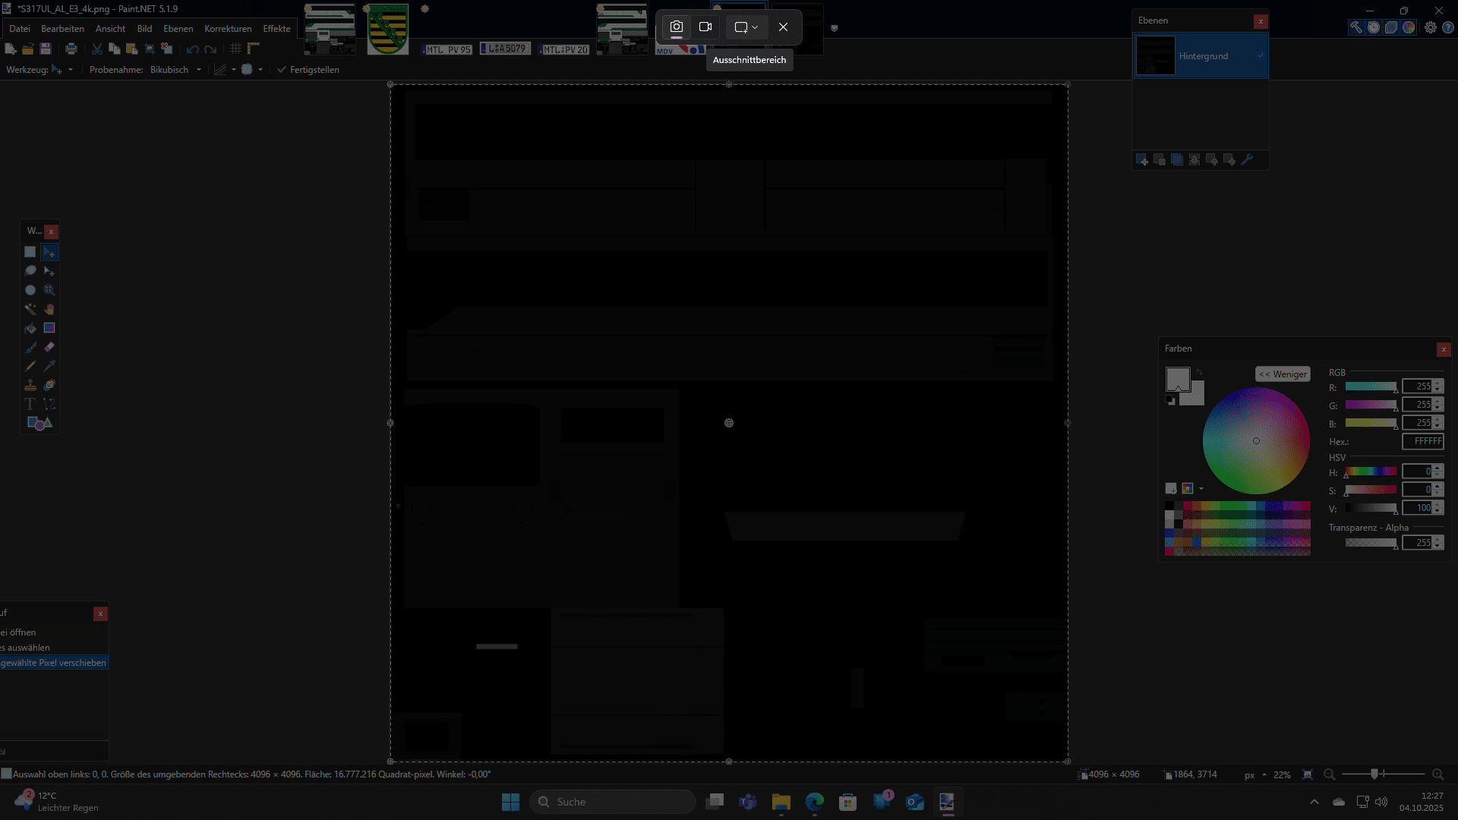Click the zoom slider in status bar
Screen dimensions: 1458x820
point(1374,774)
